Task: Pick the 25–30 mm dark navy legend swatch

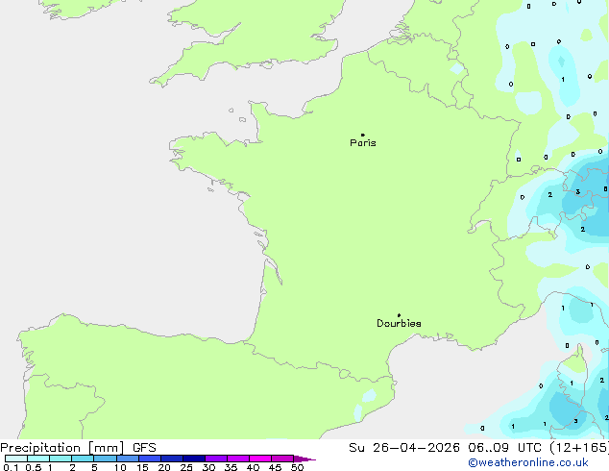Action: pos(193,459)
